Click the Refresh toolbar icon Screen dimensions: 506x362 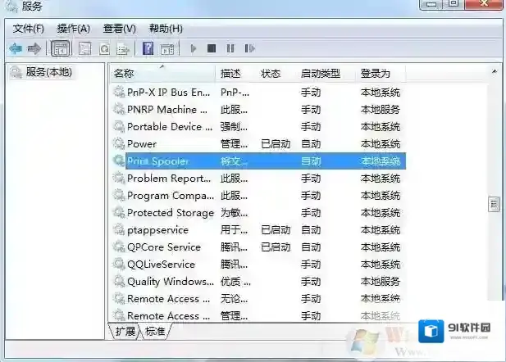[104, 49]
